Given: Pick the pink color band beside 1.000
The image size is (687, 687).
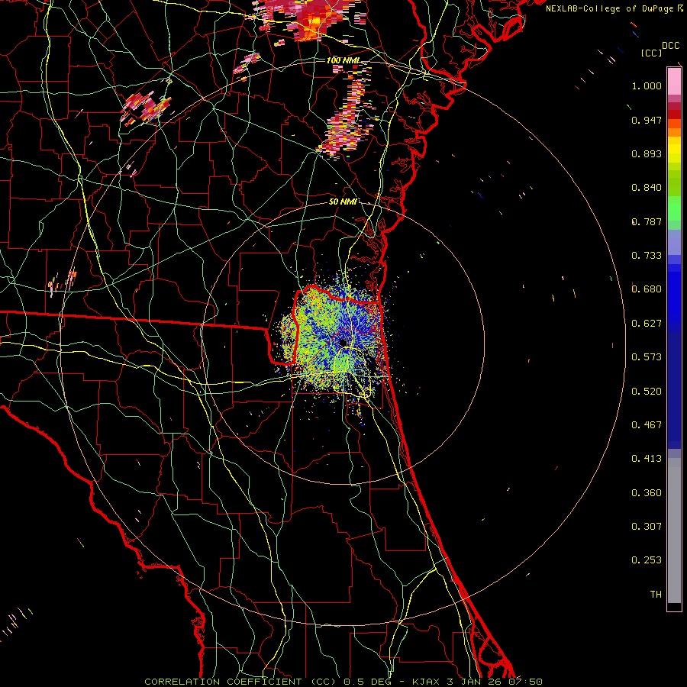Looking at the screenshot, I should coord(674,83).
